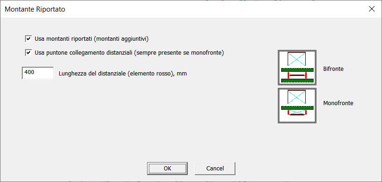
Task: Dismiss the dialog with Cancel
Action: coord(215,168)
